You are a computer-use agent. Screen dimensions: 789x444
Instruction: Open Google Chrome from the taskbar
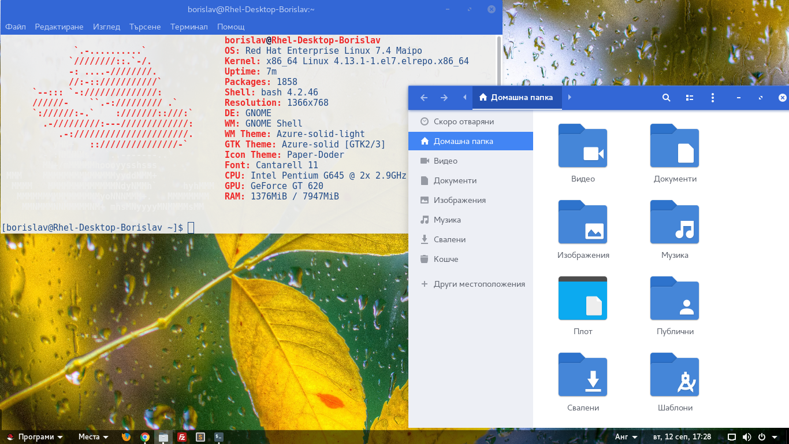coord(144,437)
